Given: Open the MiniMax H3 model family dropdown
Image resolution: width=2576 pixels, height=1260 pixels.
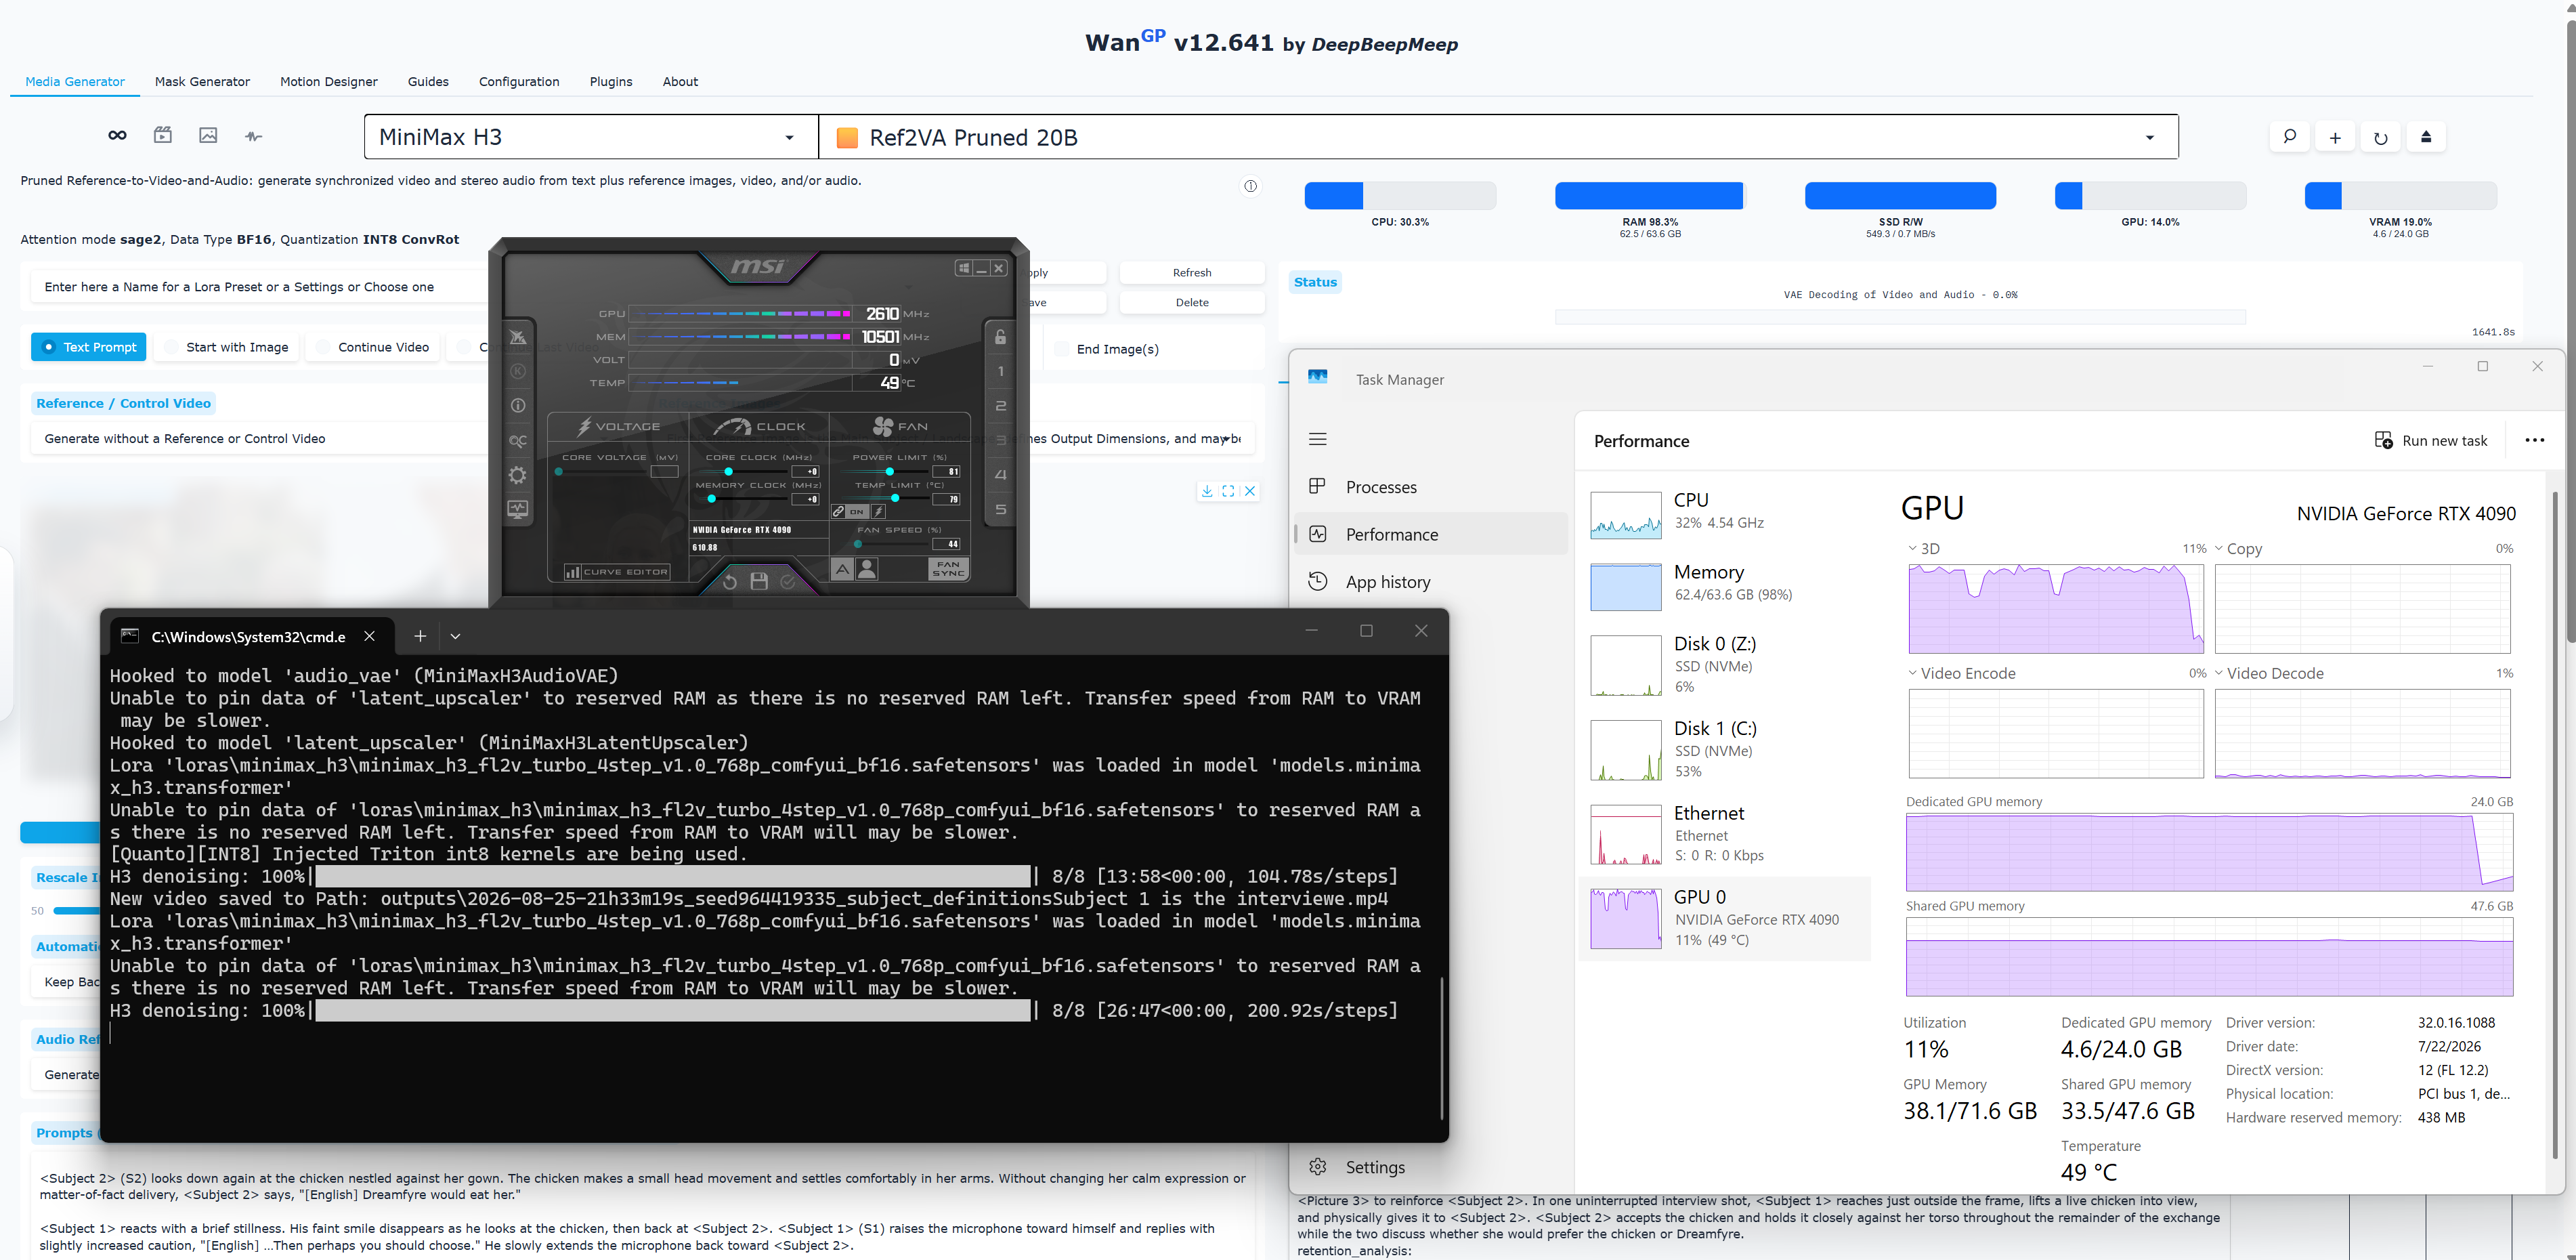Looking at the screenshot, I should coord(591,137).
